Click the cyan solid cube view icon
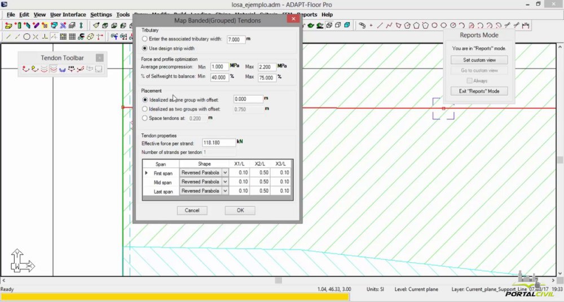The width and height of the screenshot is (564, 302). click(x=347, y=25)
